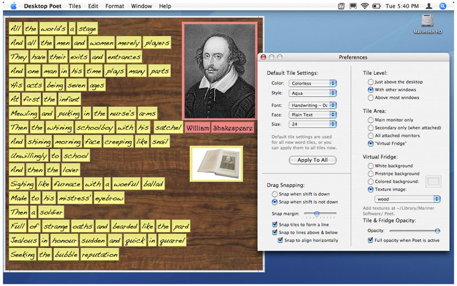Viewport: 457px width, 286px height.
Task: Click the word tile 'stage'
Action: click(87, 29)
